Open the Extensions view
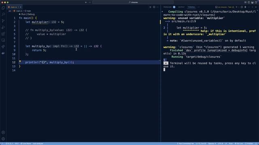This screenshot has height=145, width=259. pyautogui.click(x=3, y=34)
